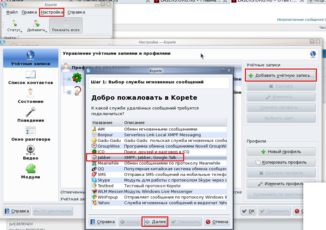Screen dimensions: 326x230
Task: Click the Копировать профиль button
Action: [281, 162]
